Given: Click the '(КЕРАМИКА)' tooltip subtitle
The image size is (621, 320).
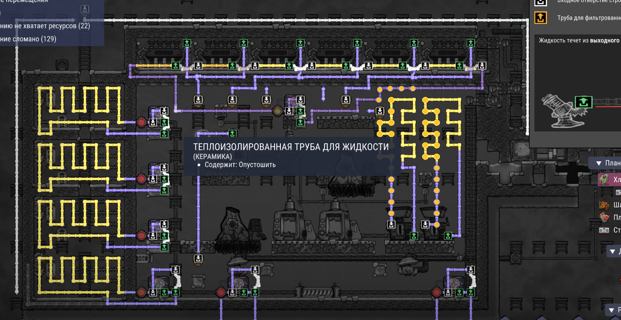Looking at the screenshot, I should tap(212, 156).
